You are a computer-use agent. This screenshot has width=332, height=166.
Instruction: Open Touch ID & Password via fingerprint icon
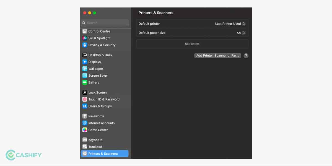click(x=85, y=99)
